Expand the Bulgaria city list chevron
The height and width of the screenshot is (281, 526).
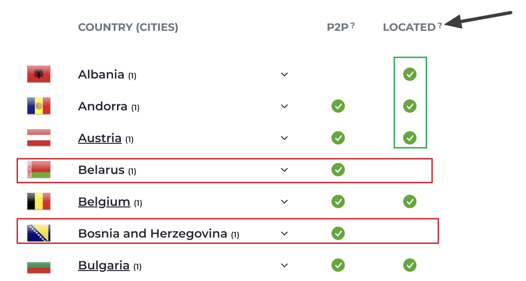click(284, 265)
